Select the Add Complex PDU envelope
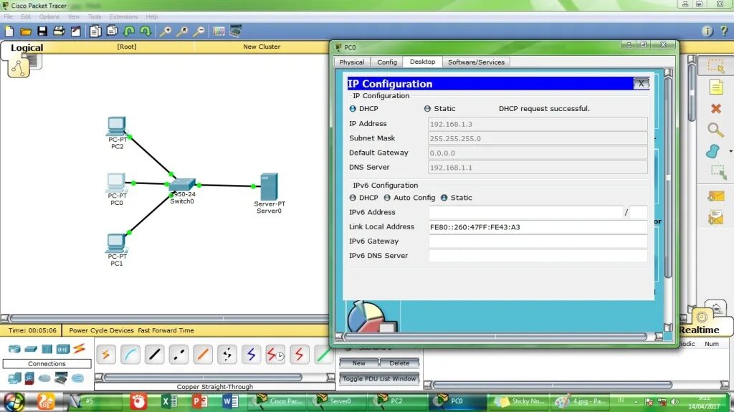This screenshot has height=412, width=734. click(x=716, y=217)
